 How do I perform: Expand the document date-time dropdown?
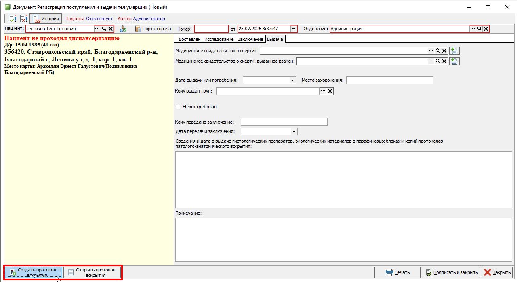[294, 29]
